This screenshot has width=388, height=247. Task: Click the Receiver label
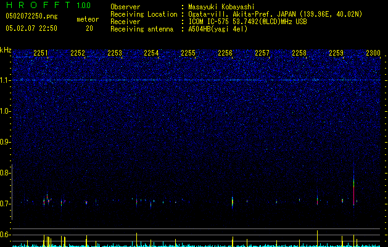click(125, 22)
